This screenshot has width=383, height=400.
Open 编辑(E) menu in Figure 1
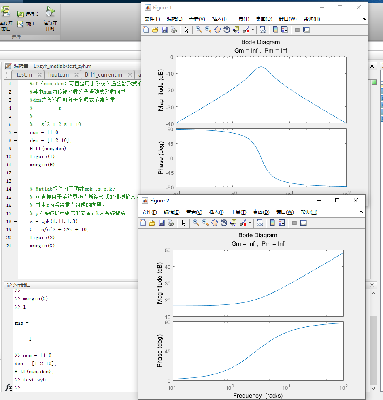click(x=174, y=19)
